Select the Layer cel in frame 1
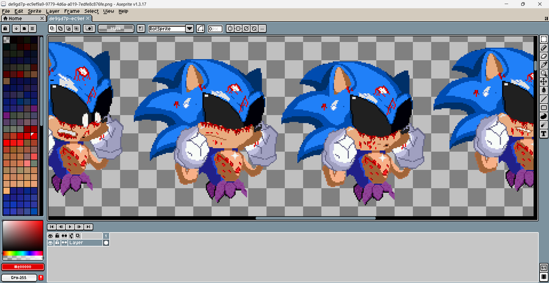This screenshot has width=549, height=283. (106, 242)
